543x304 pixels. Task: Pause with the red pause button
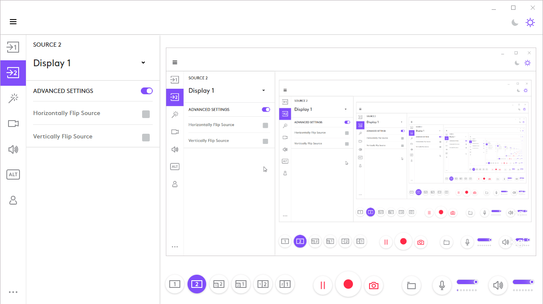(323, 285)
